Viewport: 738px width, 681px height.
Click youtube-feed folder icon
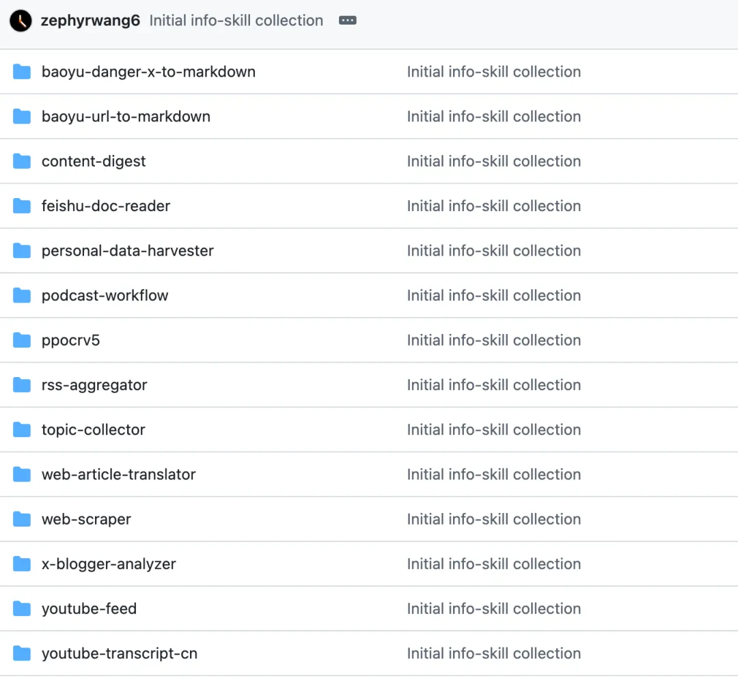22,609
